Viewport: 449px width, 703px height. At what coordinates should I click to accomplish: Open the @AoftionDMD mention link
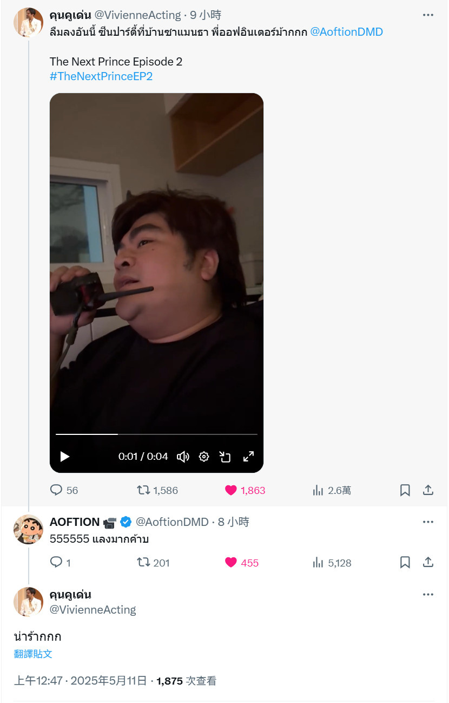coord(346,32)
